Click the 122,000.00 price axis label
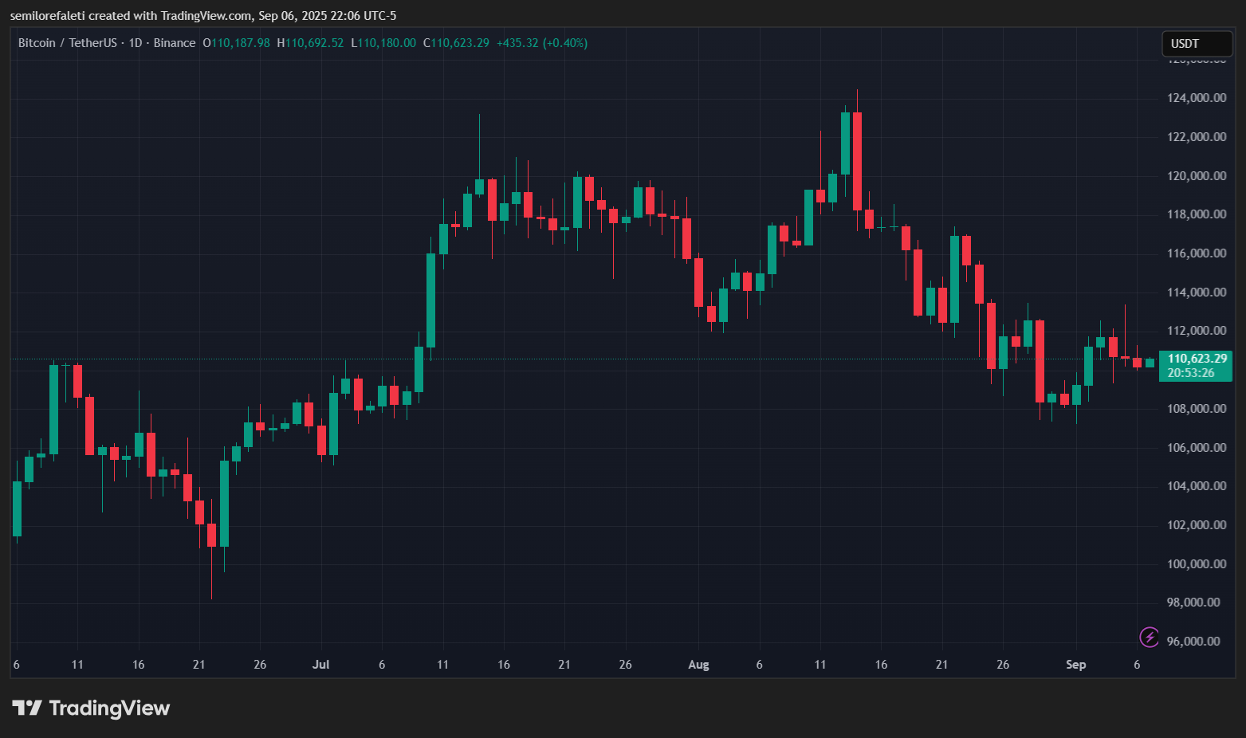The image size is (1246, 738). [x=1197, y=137]
